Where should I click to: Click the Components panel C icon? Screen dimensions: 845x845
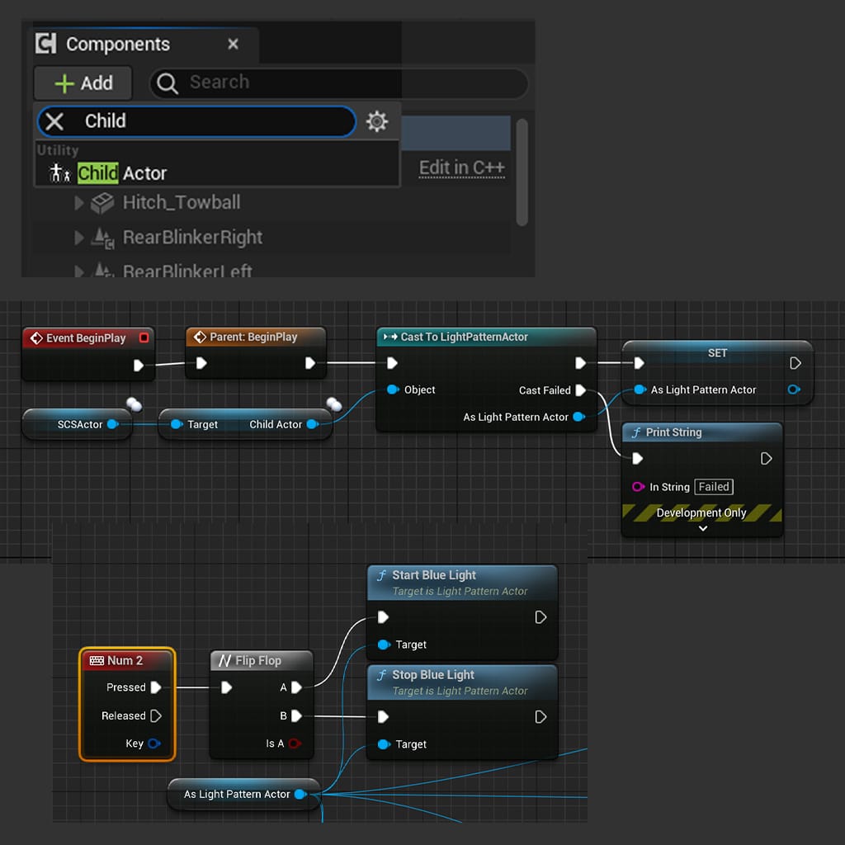(x=45, y=43)
